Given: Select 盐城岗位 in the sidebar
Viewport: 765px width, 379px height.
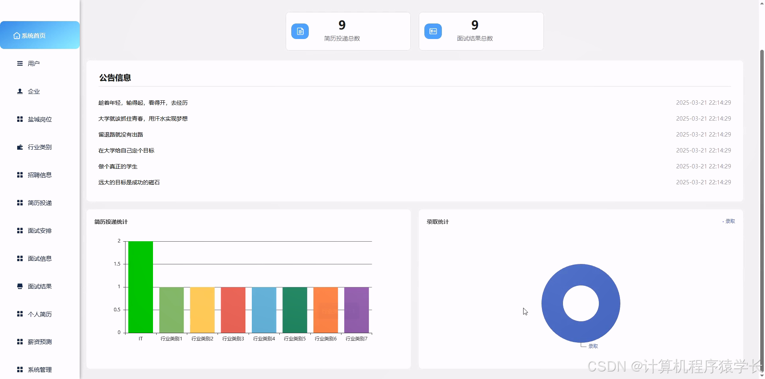Looking at the screenshot, I should click(x=40, y=119).
